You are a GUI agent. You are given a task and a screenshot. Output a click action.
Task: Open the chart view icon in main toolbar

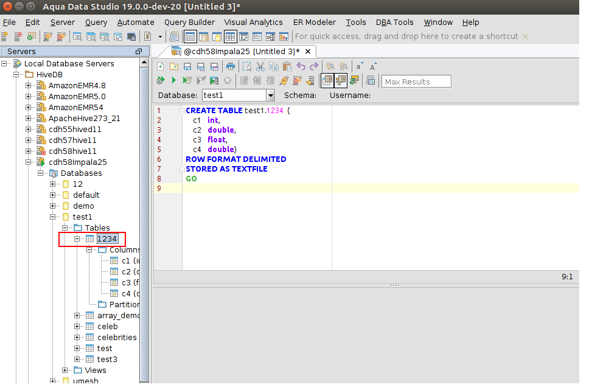284,37
